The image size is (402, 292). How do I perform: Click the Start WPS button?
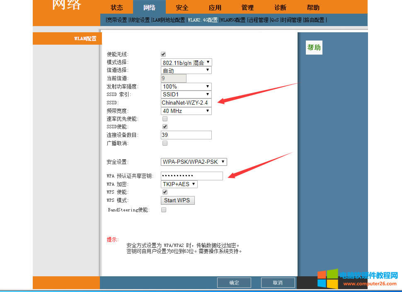click(x=177, y=200)
